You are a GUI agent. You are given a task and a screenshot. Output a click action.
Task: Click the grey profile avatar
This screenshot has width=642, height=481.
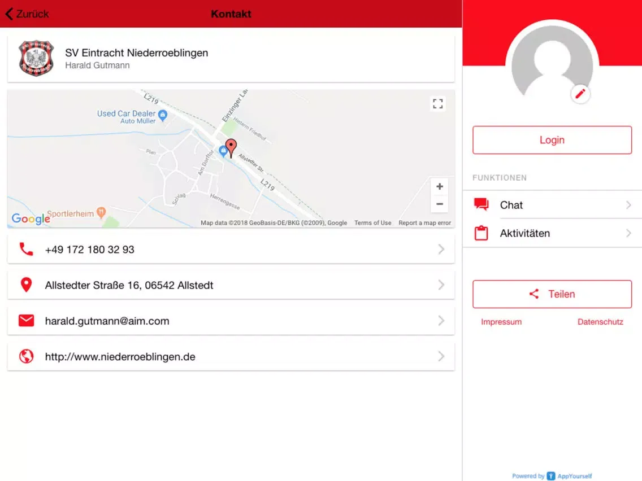click(x=552, y=62)
